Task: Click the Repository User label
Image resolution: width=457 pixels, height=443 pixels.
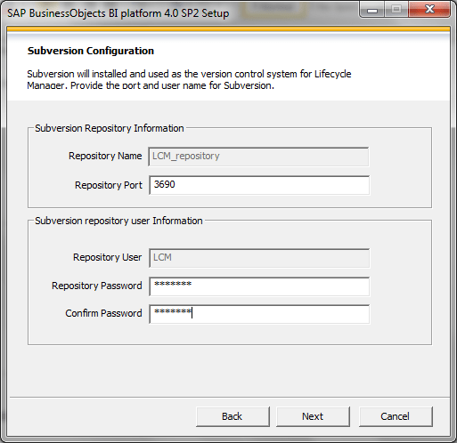Action: 107,257
